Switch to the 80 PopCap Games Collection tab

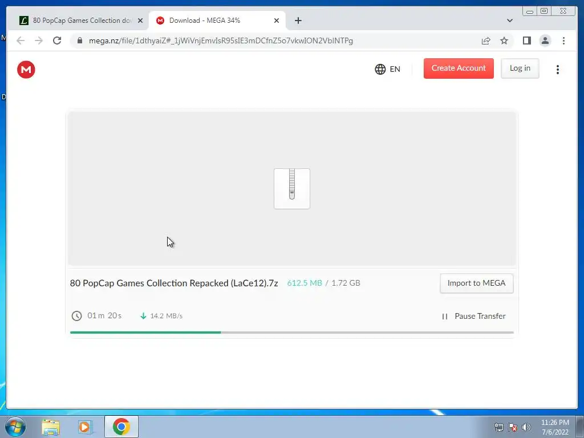81,21
